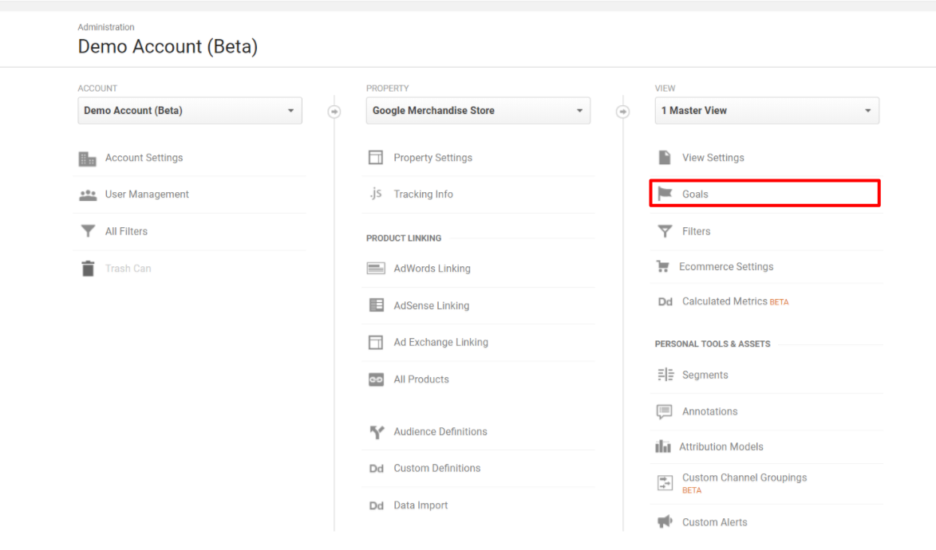Viewport: 936px width, 550px height.
Task: Click the Trash Can bin icon
Action: [88, 269]
